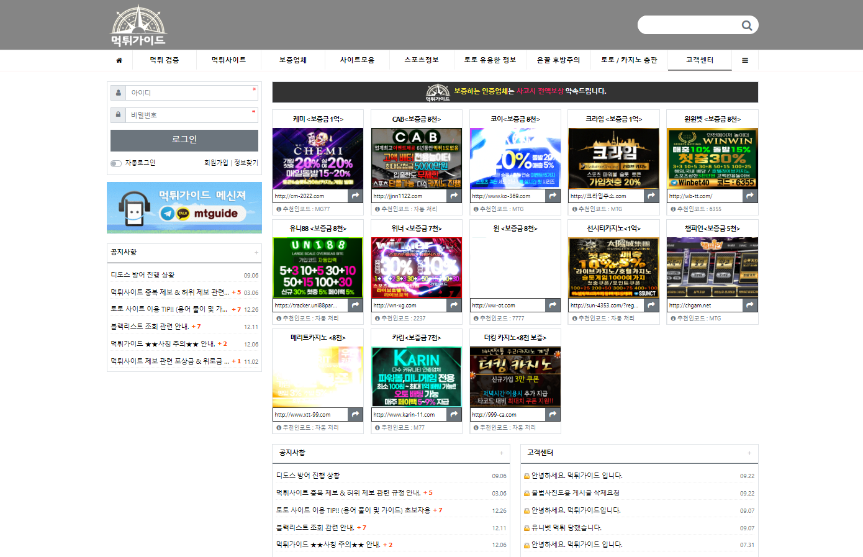This screenshot has width=863, height=557.
Task: Click the home icon in navigation bar
Action: pos(119,60)
